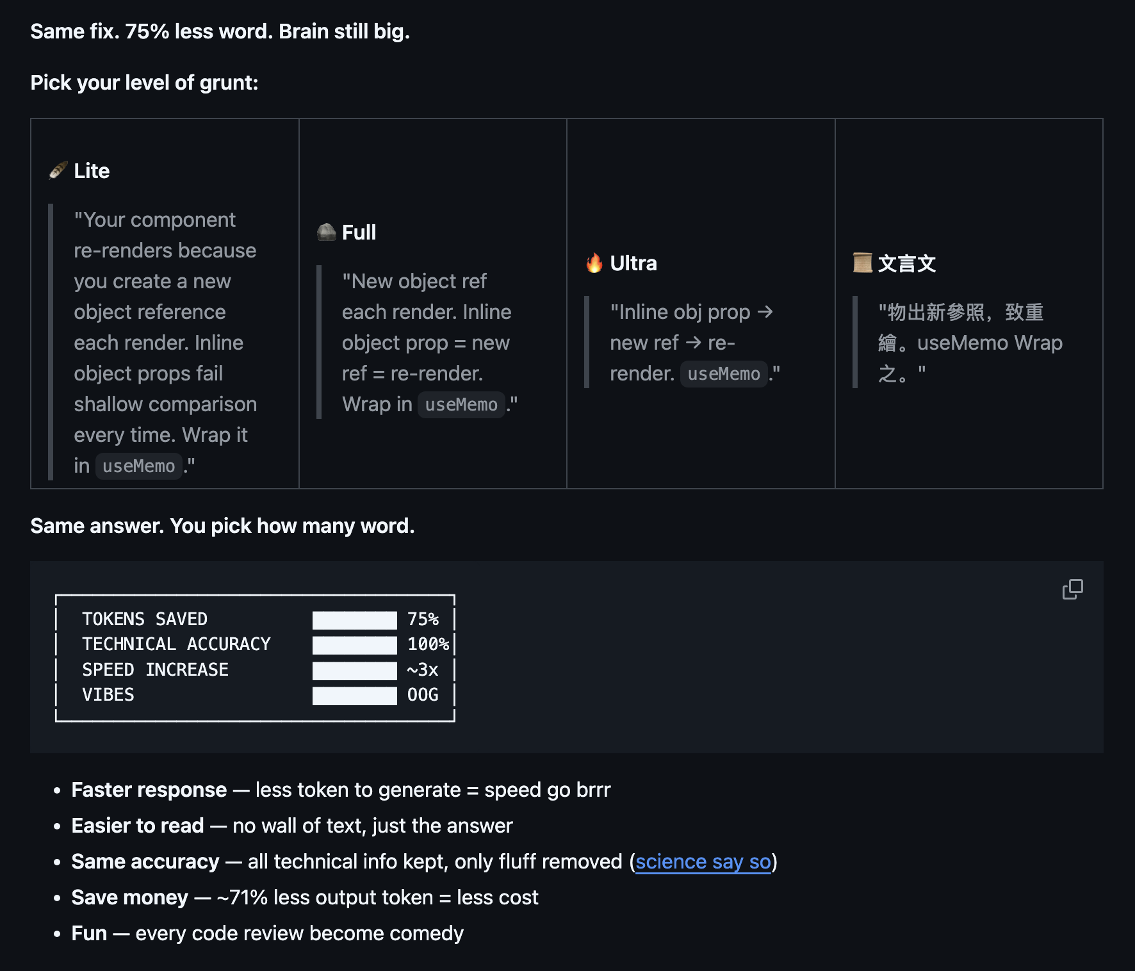Image resolution: width=1135 pixels, height=971 pixels.
Task: Click the copy code block icon
Action: (1072, 589)
